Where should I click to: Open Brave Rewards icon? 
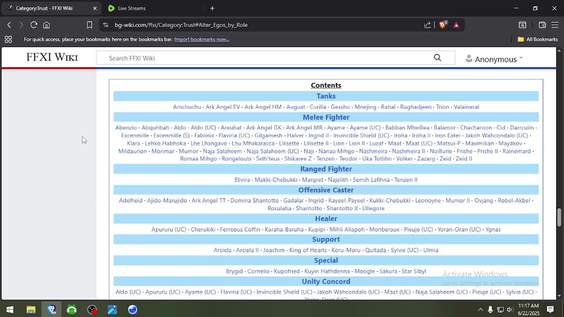pos(456,25)
